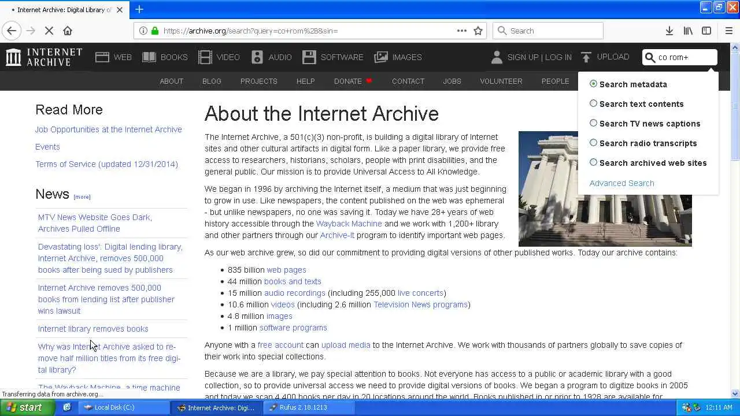The height and width of the screenshot is (416, 740).
Task: Switch to Local Disk (C:) taskbar window
Action: tap(124, 407)
